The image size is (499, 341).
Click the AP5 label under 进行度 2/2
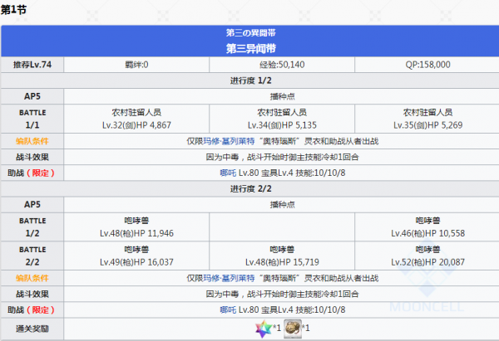click(32, 205)
